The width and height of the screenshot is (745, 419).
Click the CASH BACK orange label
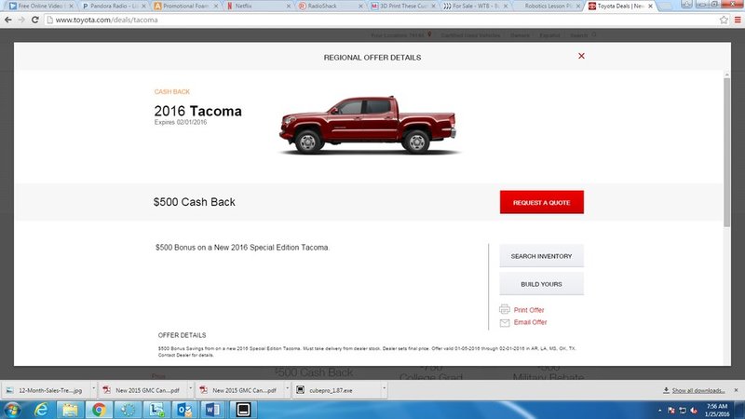pos(172,91)
